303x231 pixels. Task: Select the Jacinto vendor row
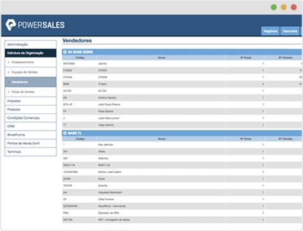click(182, 63)
